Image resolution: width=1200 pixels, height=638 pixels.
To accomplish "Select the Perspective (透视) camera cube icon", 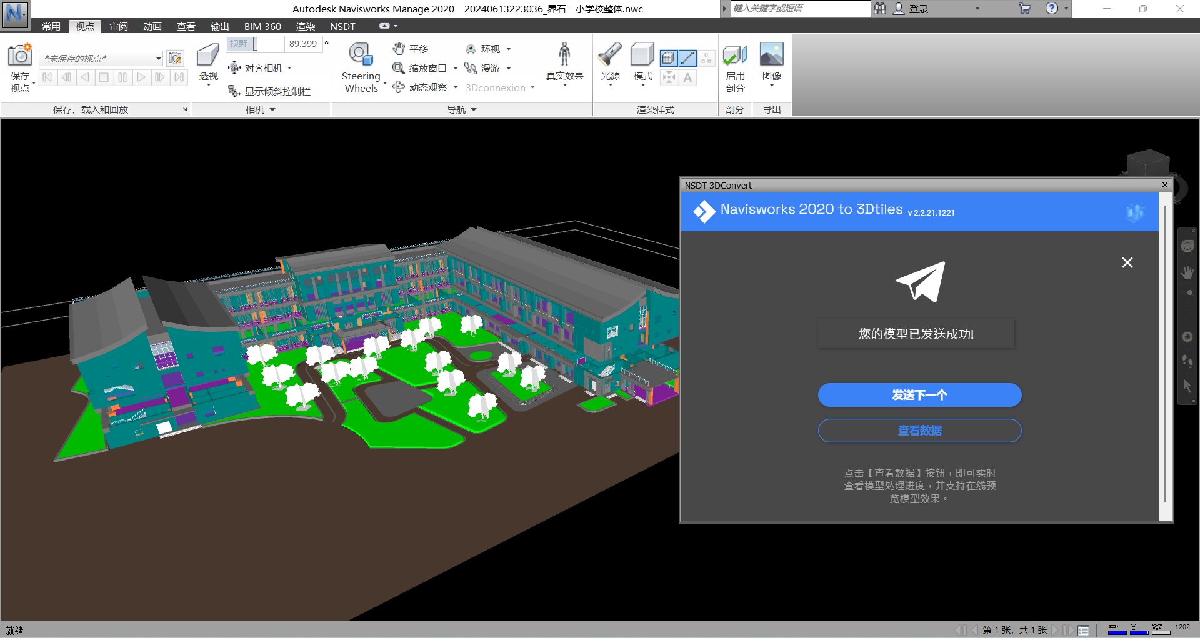I will pos(208,55).
